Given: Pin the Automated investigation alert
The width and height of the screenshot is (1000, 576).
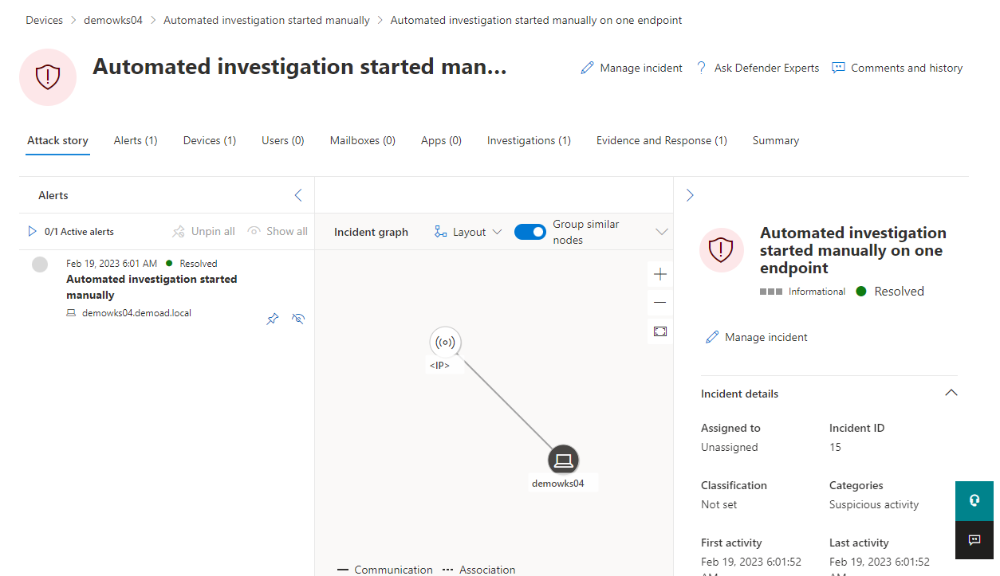Looking at the screenshot, I should coord(273,319).
